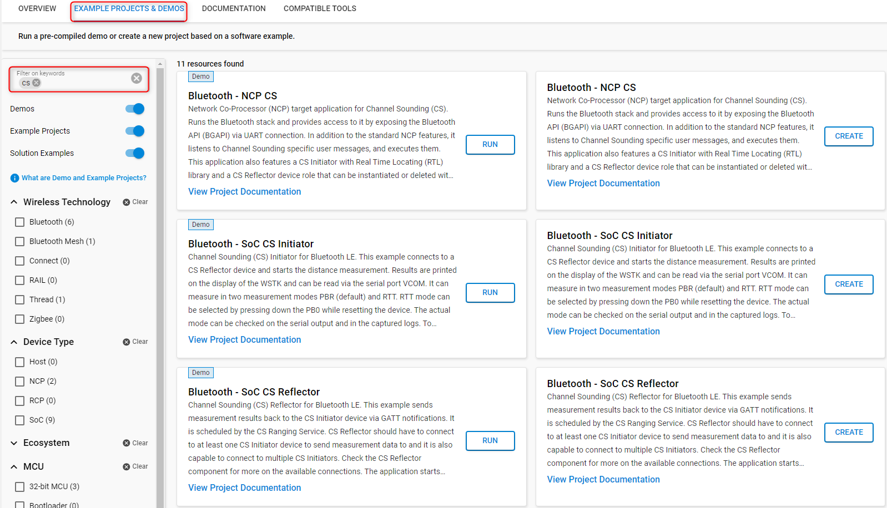
Task: Create the Bluetooth - NCP CS project
Action: (848, 136)
